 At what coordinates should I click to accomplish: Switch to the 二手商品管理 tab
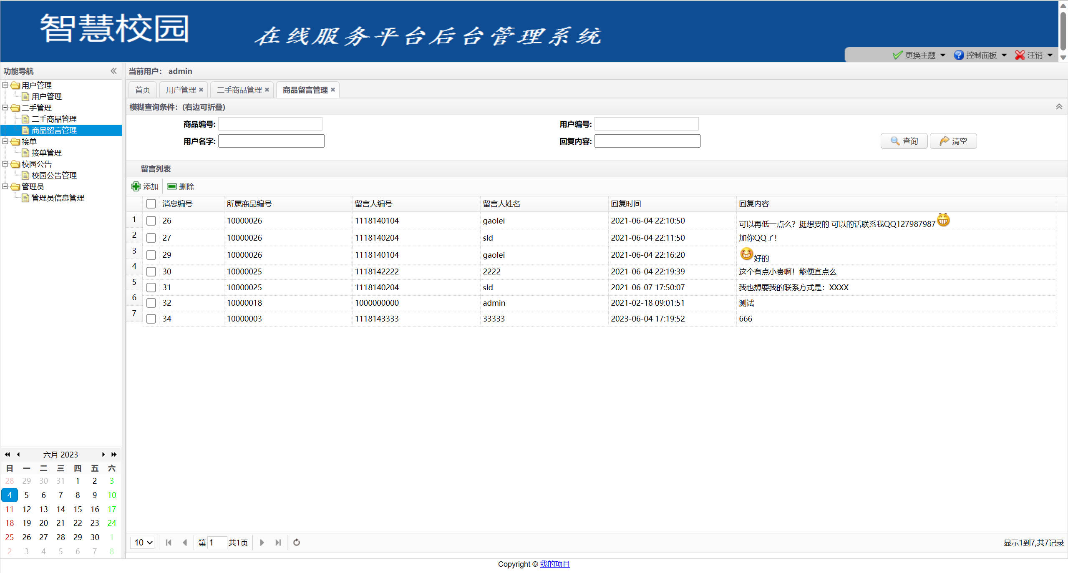click(238, 89)
